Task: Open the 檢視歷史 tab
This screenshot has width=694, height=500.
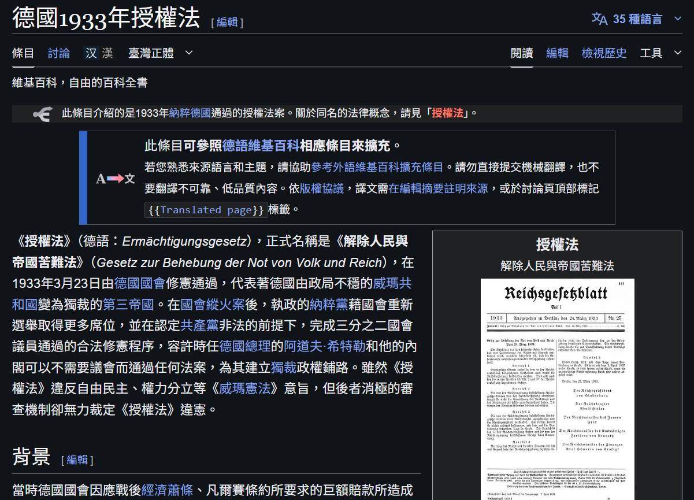Action: coord(604,53)
